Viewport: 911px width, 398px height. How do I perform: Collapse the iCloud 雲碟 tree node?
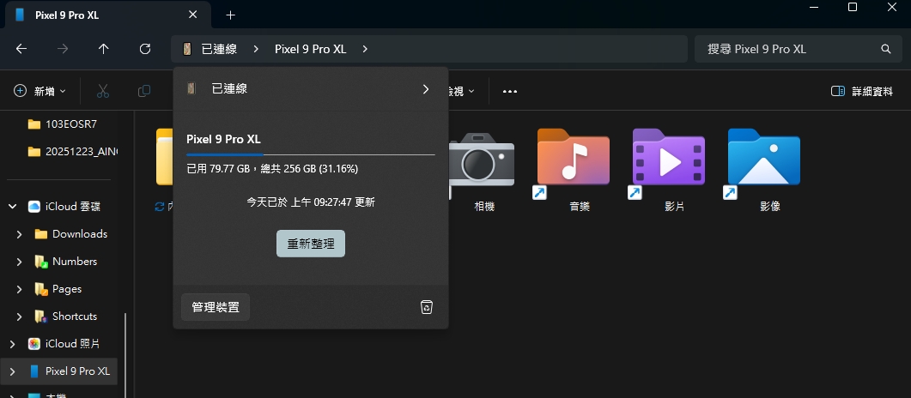point(12,207)
